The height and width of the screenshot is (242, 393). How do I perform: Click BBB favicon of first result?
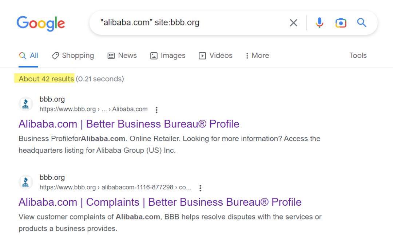tap(25, 104)
